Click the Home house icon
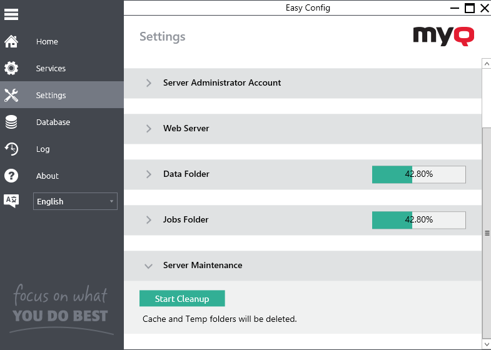Screen dimensions: 491x350 pyautogui.click(x=11, y=42)
